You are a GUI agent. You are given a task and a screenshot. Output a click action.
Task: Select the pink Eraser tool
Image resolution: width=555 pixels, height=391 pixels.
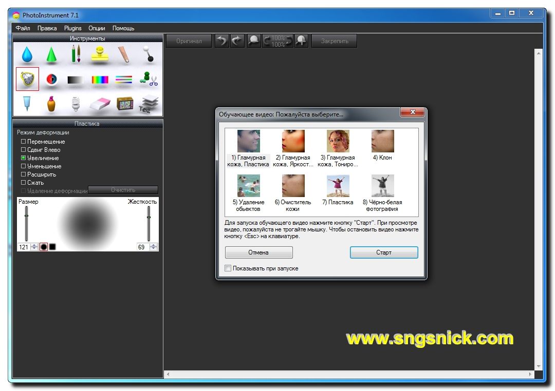point(100,104)
